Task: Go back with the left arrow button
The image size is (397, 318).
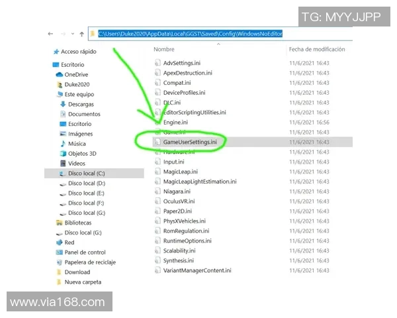Action: [x=51, y=34]
